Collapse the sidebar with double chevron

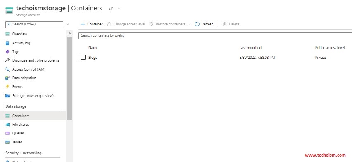click(68, 25)
